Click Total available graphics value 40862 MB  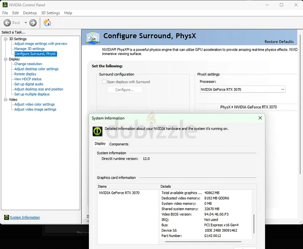pos(212,193)
